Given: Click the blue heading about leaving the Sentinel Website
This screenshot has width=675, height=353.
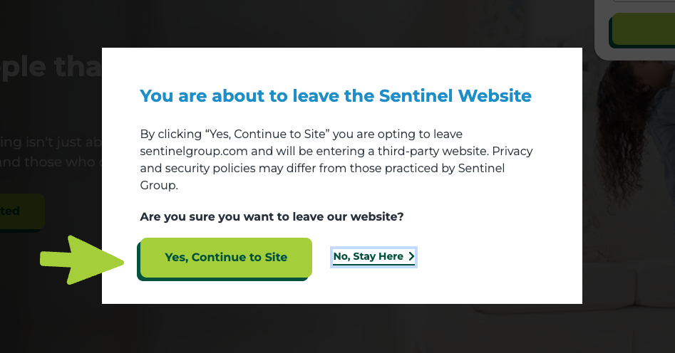Looking at the screenshot, I should pos(336,95).
